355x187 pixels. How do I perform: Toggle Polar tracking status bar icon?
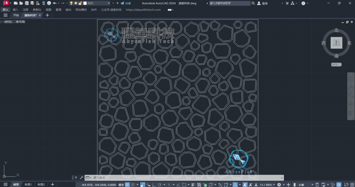[160, 184]
